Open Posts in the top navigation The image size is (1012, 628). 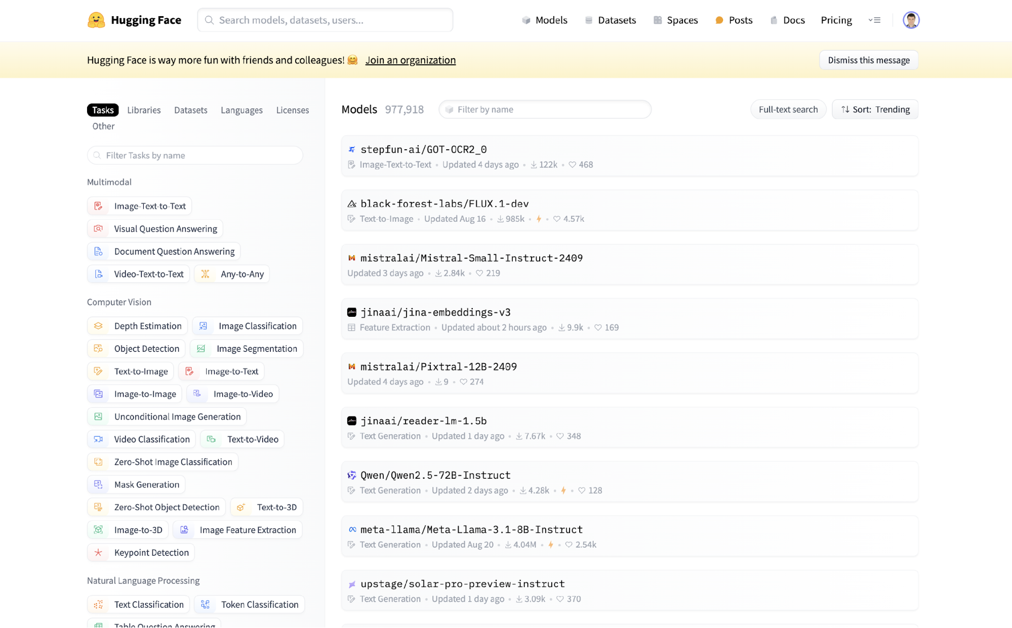(x=734, y=20)
